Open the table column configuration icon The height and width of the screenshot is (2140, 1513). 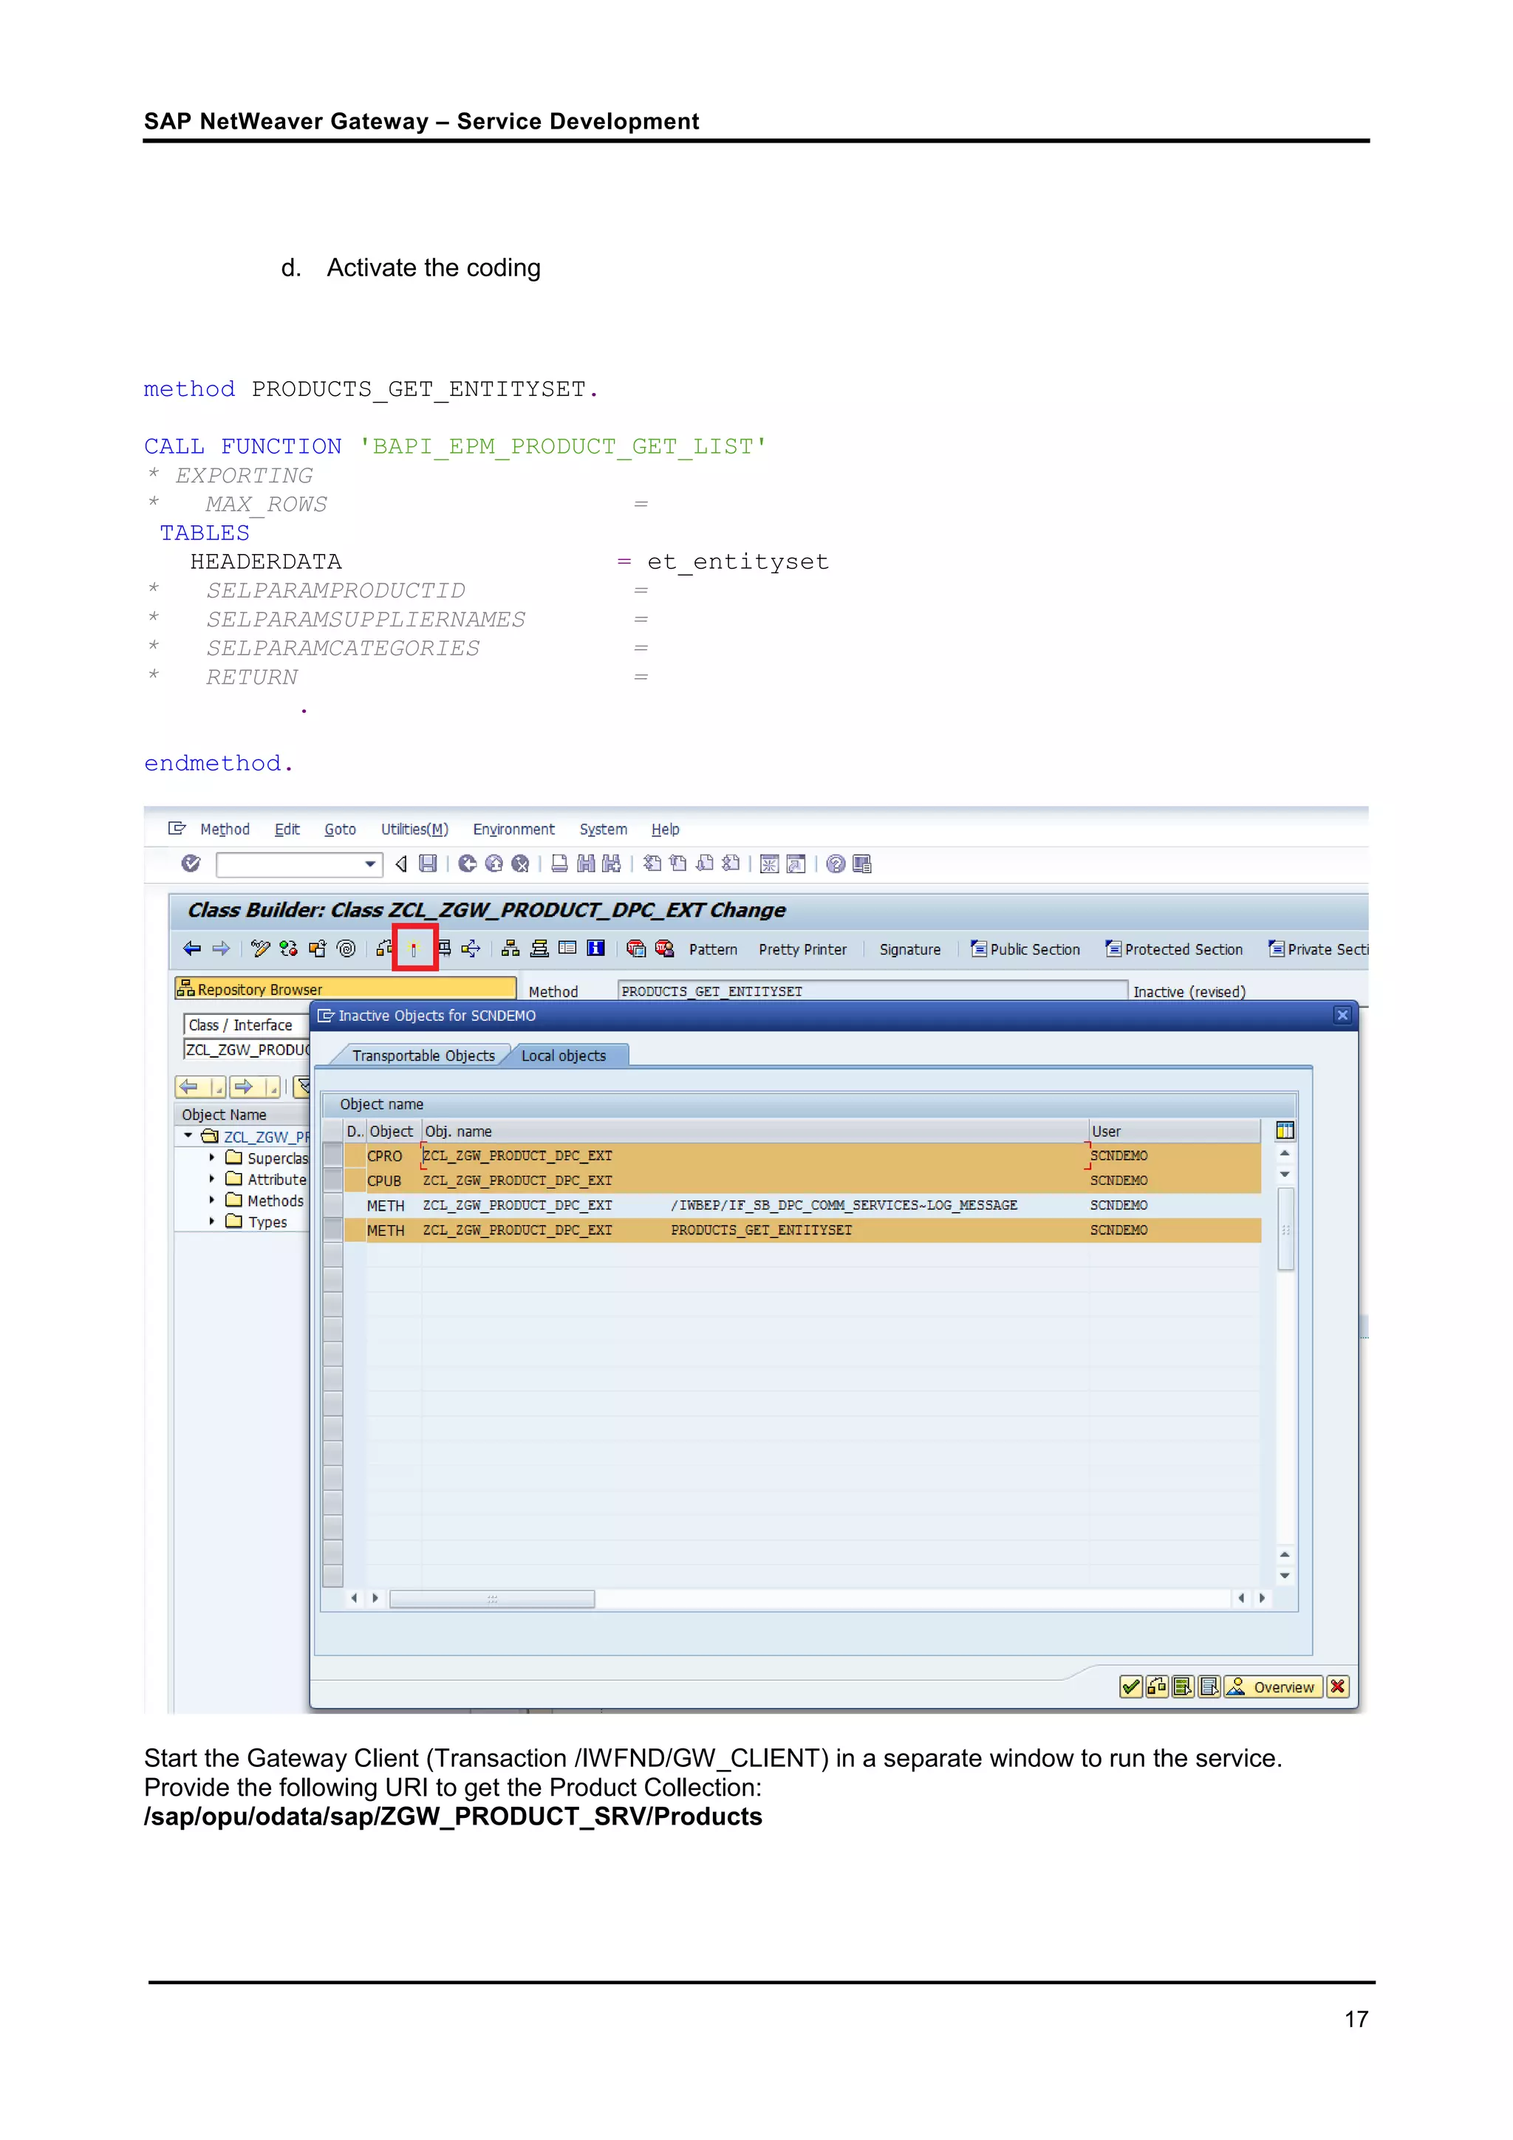coord(1285,1131)
